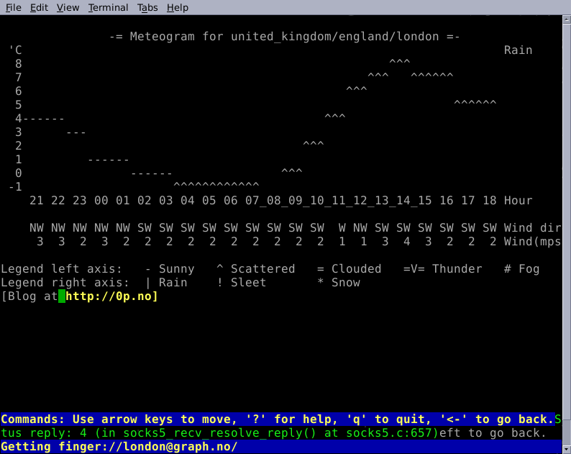Open the Edit menu
This screenshot has width=571, height=454.
click(x=39, y=7)
